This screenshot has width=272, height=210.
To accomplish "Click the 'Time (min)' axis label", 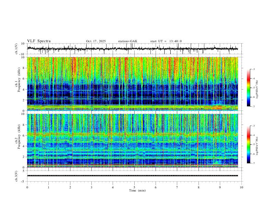I will (x=137, y=190).
